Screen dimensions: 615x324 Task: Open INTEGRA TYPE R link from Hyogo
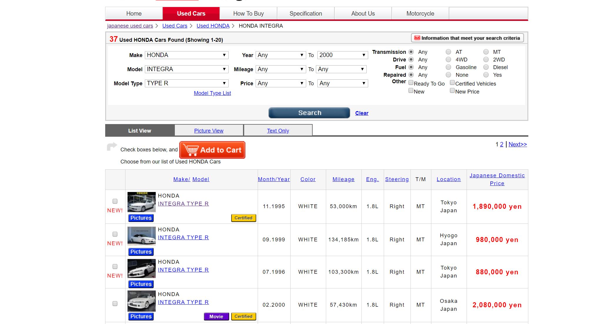click(183, 237)
